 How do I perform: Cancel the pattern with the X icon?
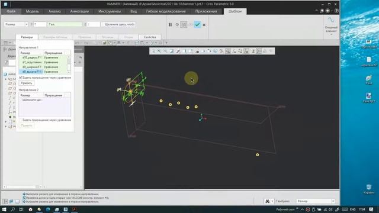[204, 25]
